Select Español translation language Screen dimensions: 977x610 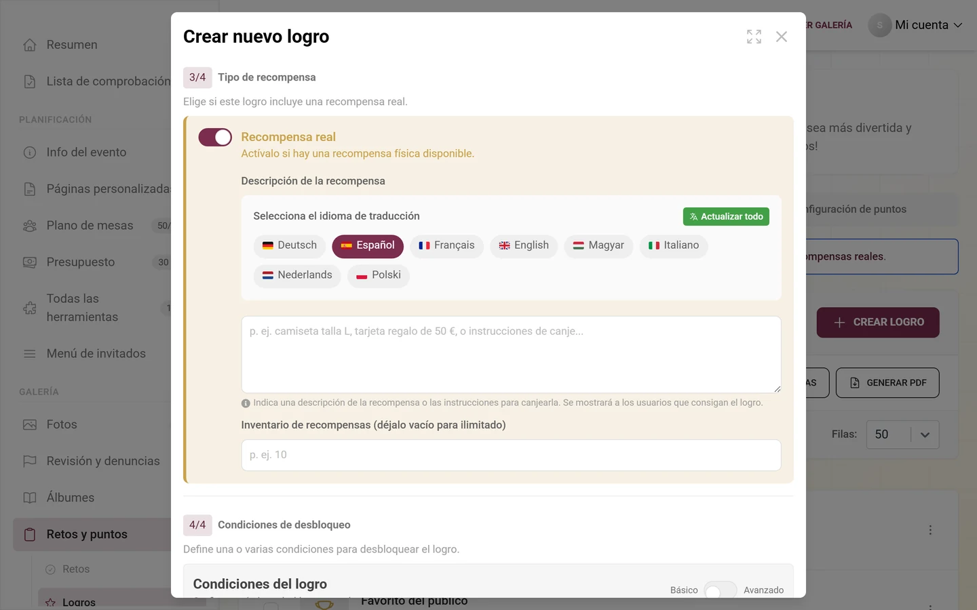(368, 245)
